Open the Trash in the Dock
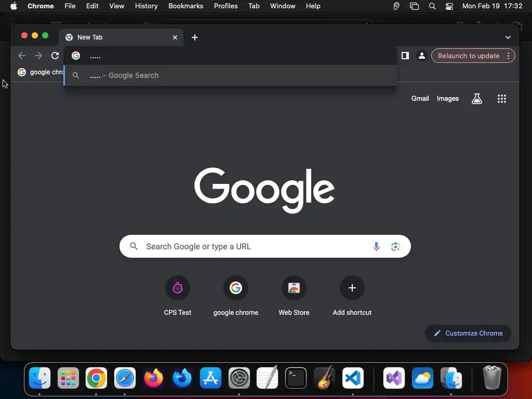 491,377
